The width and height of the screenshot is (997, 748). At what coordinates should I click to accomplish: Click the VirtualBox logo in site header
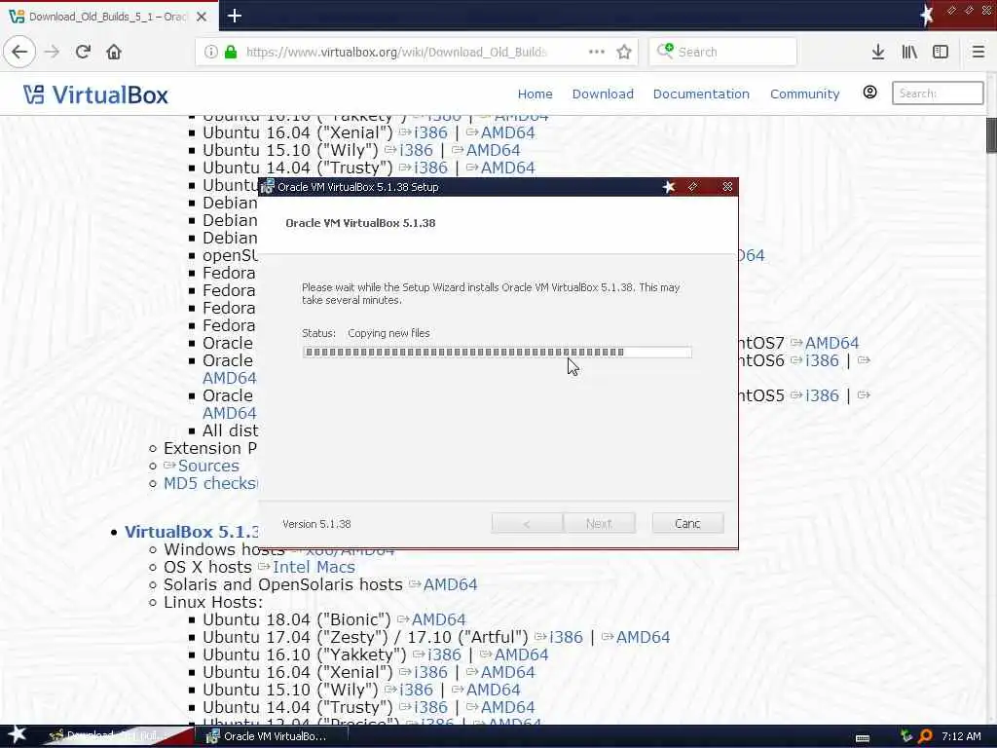click(95, 94)
